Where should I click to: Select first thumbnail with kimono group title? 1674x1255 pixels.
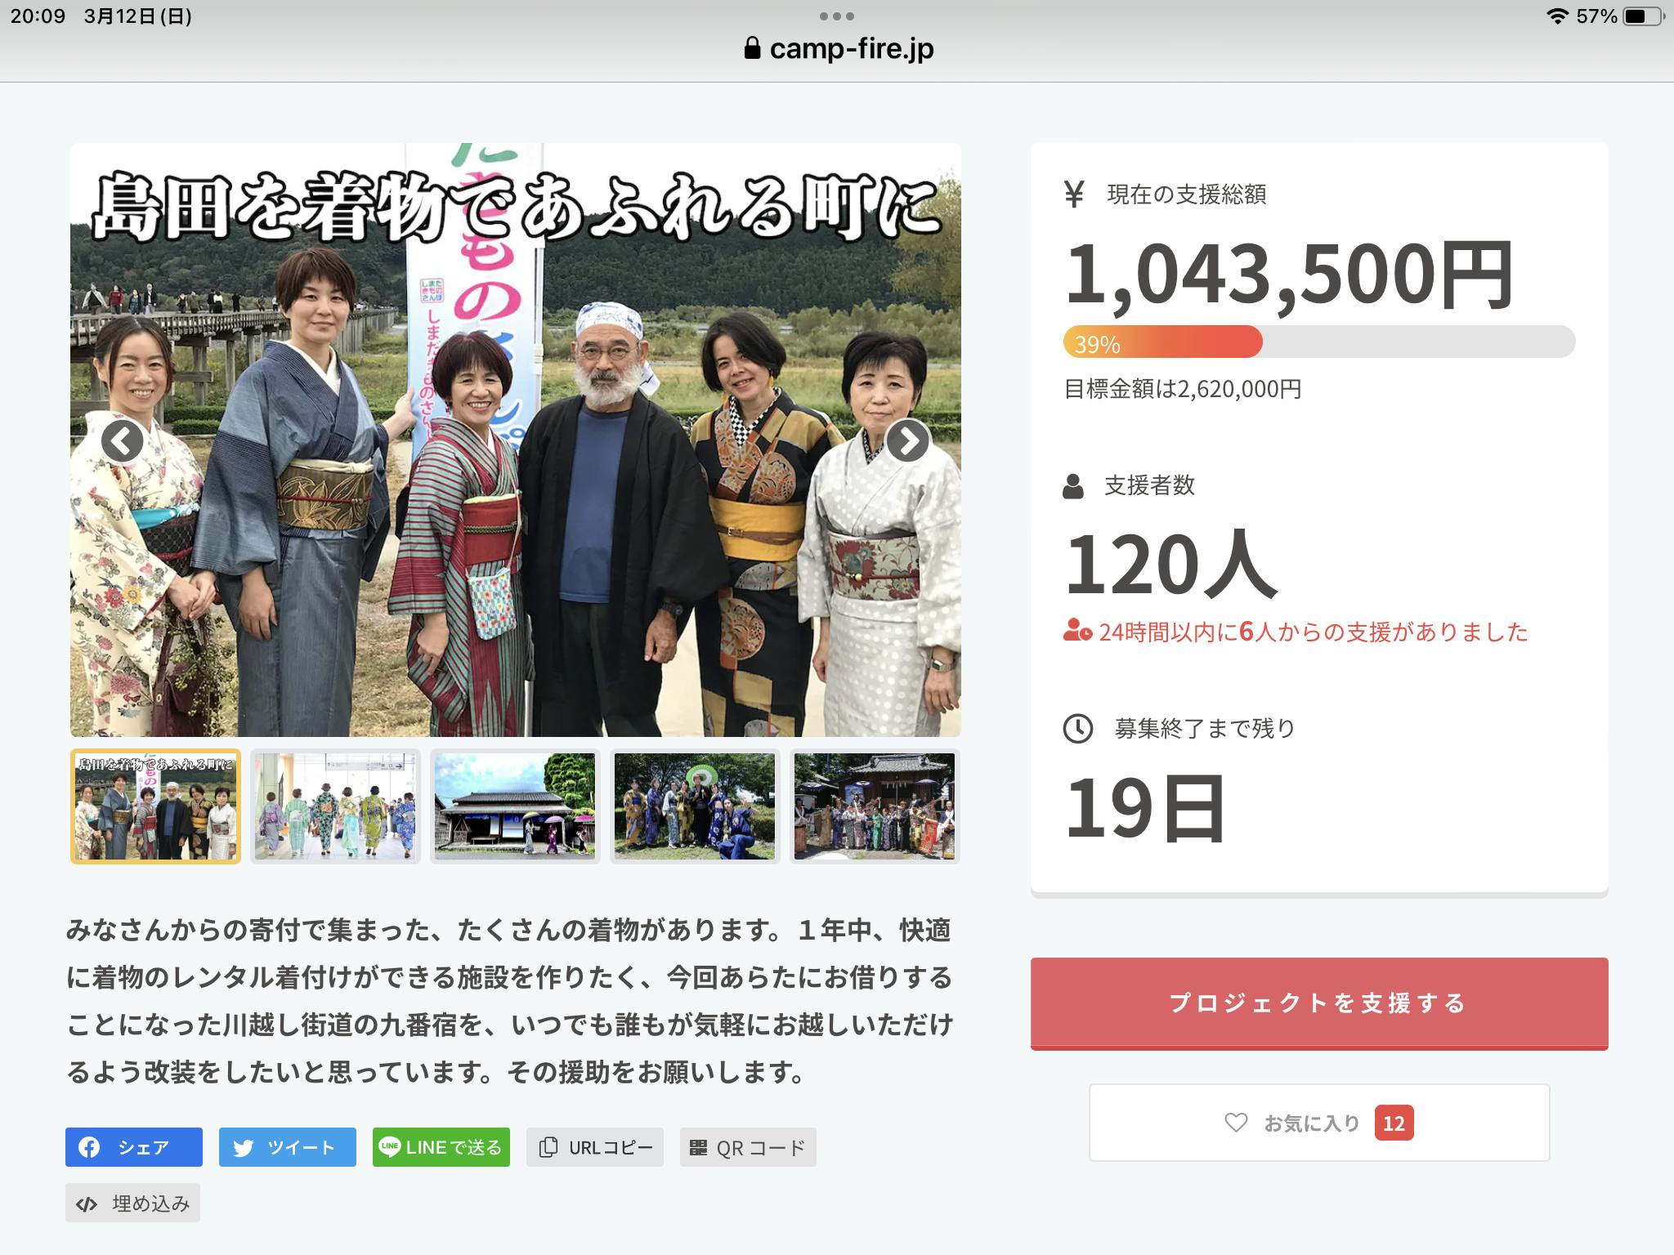[x=155, y=806]
